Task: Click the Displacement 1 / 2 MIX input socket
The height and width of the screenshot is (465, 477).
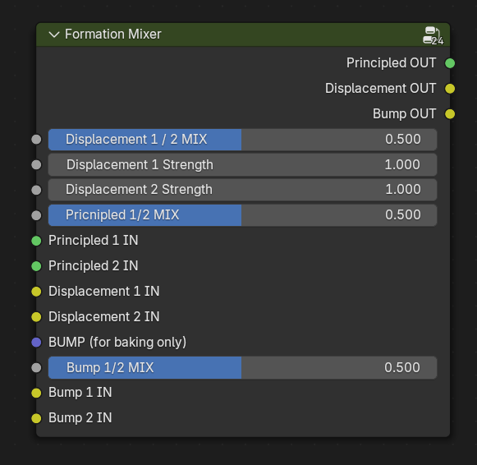Action: 36,140
